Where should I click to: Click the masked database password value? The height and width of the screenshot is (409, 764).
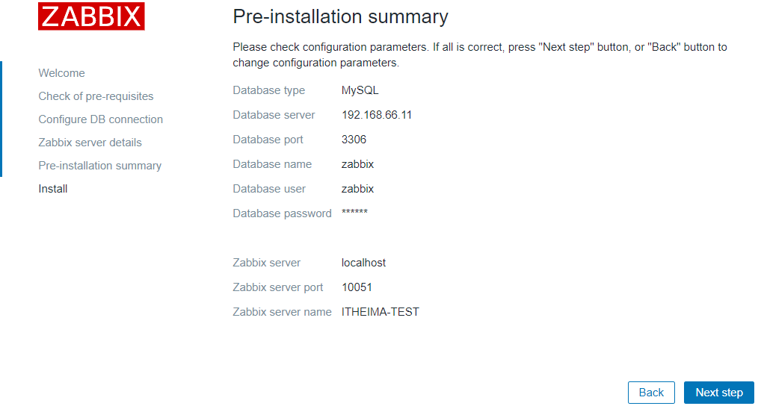(x=354, y=213)
